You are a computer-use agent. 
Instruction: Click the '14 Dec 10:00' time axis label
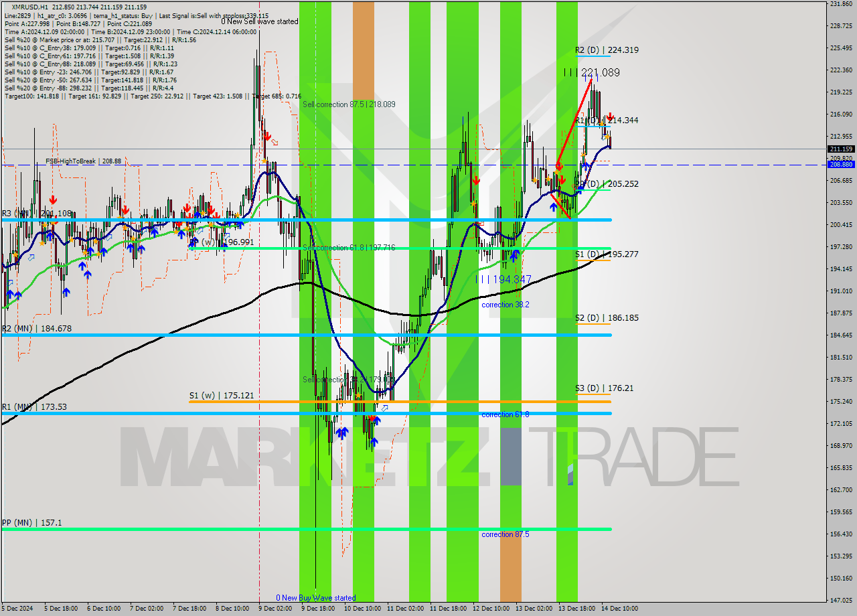tap(619, 609)
